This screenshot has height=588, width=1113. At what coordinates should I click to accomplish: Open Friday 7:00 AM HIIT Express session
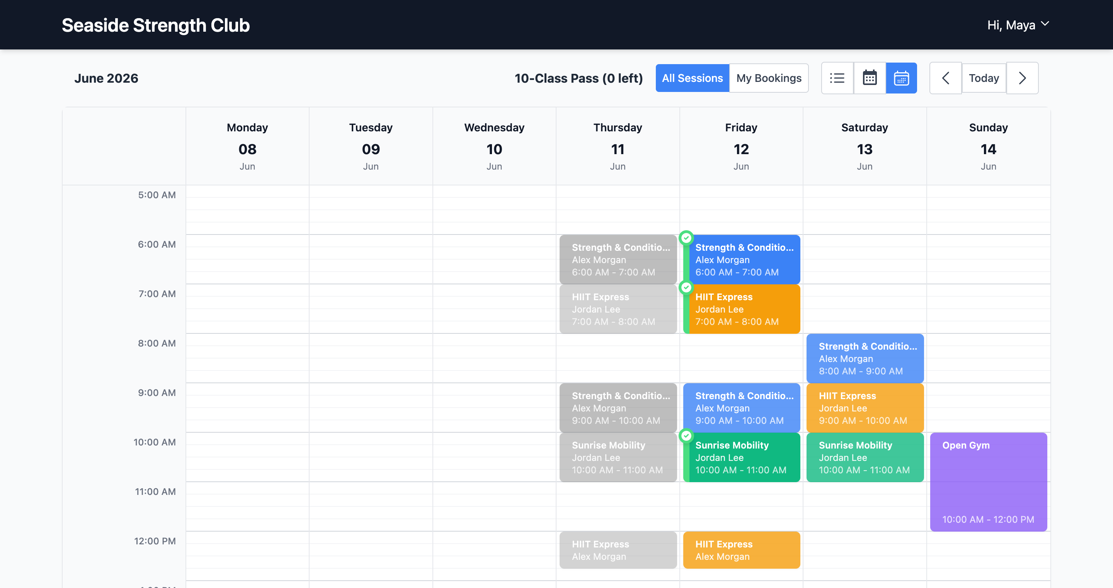(742, 309)
